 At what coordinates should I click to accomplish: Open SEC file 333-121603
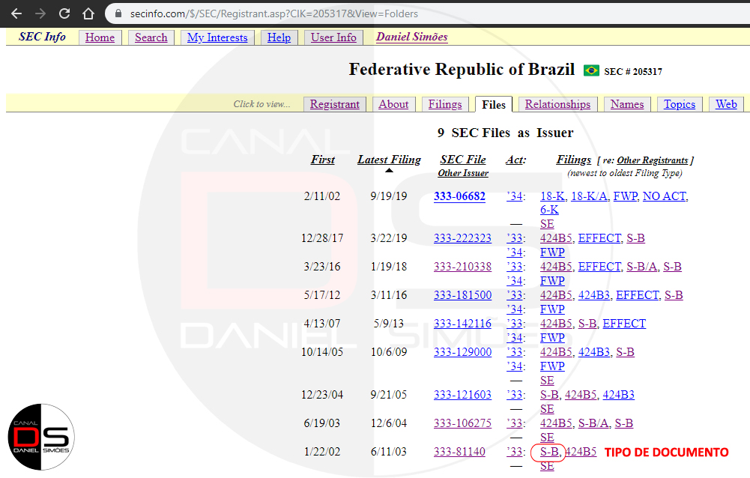point(462,395)
